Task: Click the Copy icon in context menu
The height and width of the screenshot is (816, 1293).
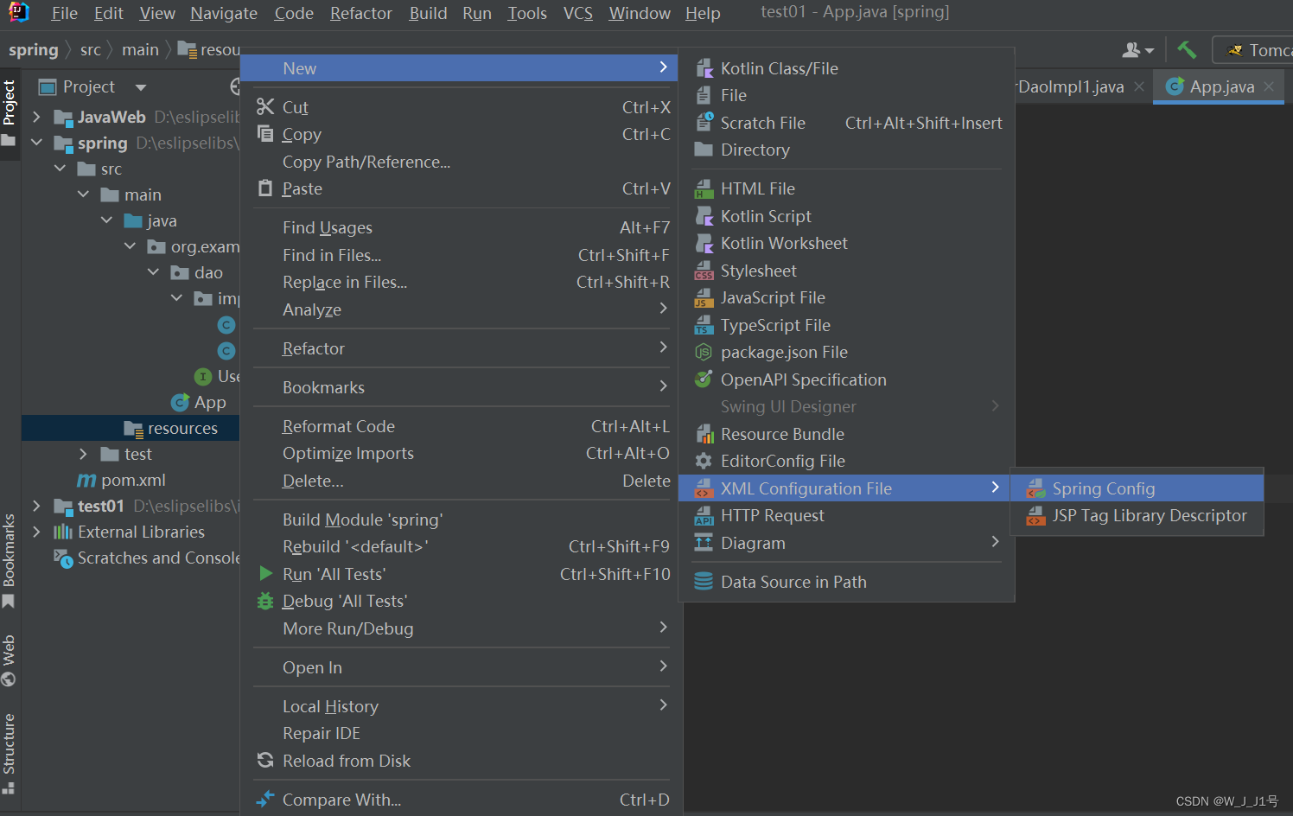Action: (x=265, y=133)
